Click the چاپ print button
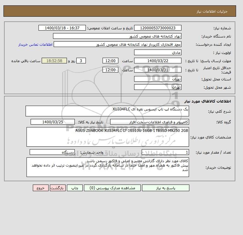Viewport: 243px width, 235px height. click(x=75, y=188)
